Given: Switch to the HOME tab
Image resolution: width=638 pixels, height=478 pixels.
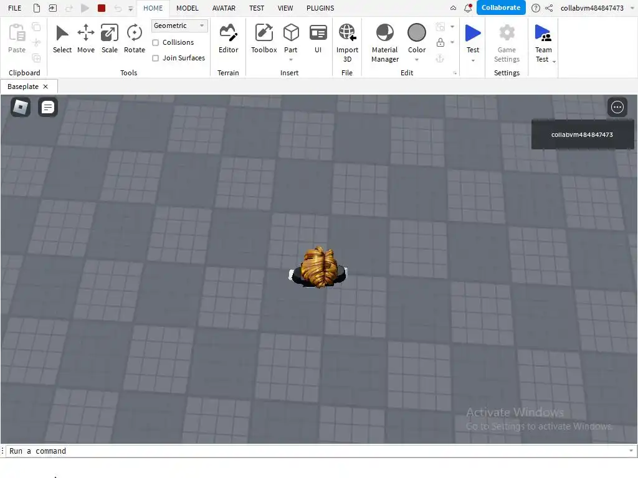Looking at the screenshot, I should (153, 8).
